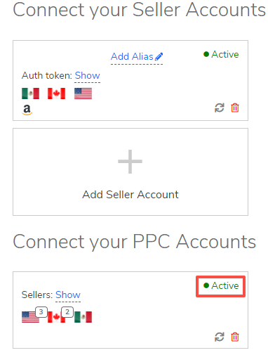268x355 pixels.
Task: Delete the PPC account with trash icon
Action: pyautogui.click(x=235, y=337)
